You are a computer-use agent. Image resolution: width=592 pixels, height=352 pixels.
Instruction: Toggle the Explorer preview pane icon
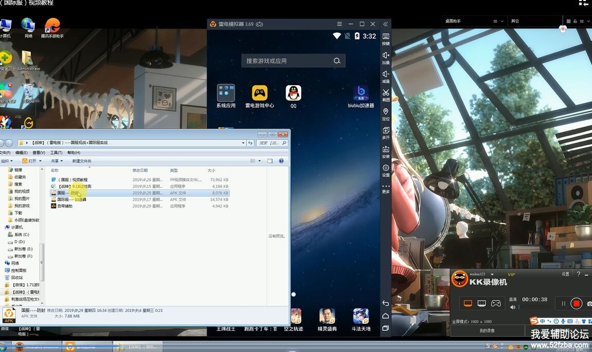(270, 161)
